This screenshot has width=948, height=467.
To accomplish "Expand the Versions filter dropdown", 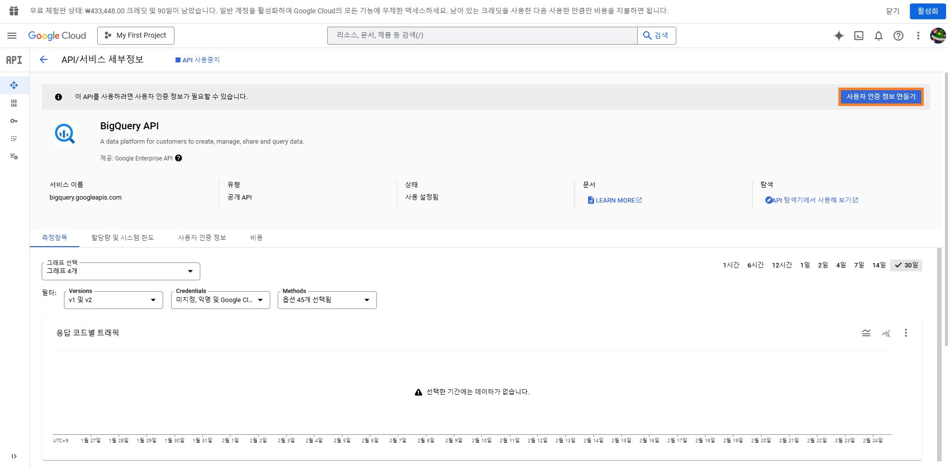I will [x=114, y=300].
